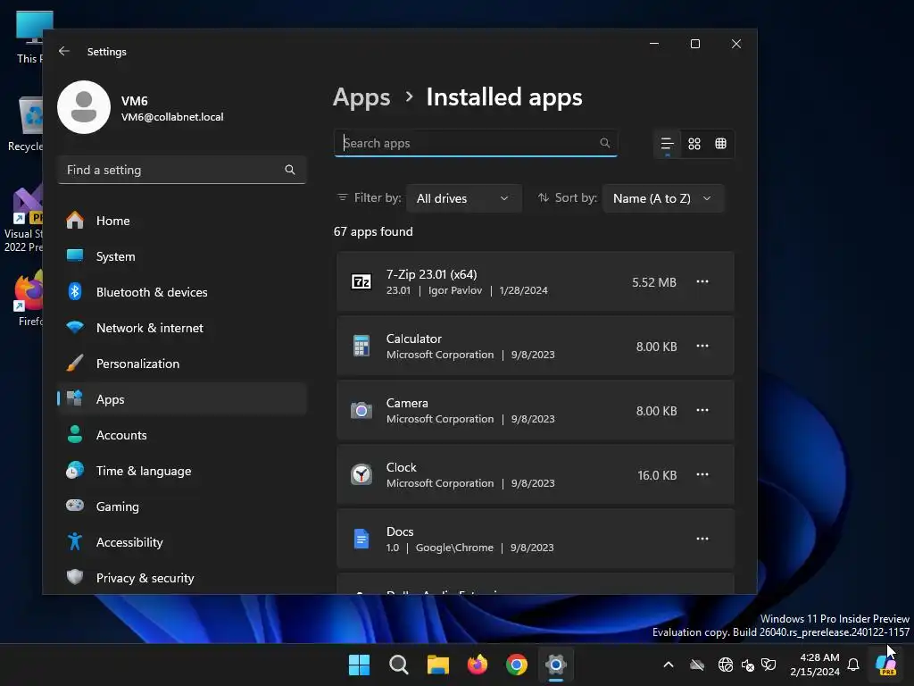Image resolution: width=914 pixels, height=686 pixels.
Task: Show hidden tray icons chevron
Action: coord(669,665)
